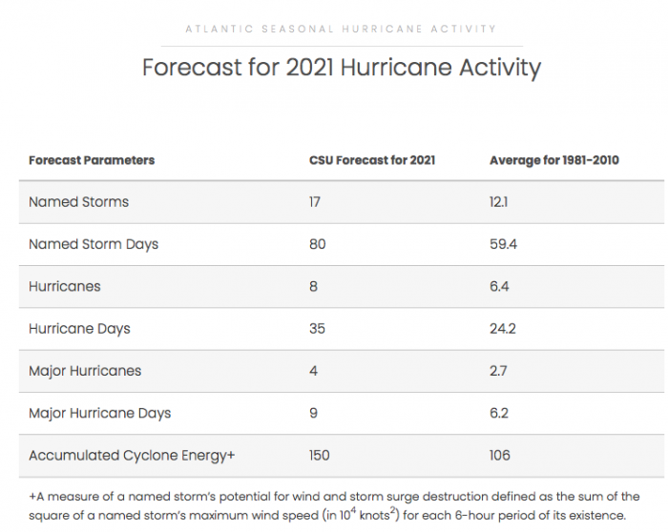Image resolution: width=668 pixels, height=532 pixels.
Task: Select the Hurricane Days forecast value 35
Action: (x=318, y=329)
